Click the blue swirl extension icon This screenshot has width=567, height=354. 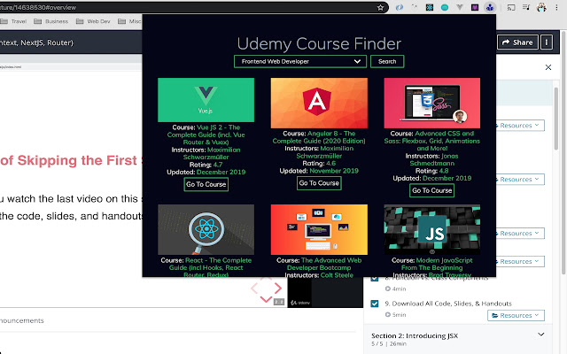point(400,7)
